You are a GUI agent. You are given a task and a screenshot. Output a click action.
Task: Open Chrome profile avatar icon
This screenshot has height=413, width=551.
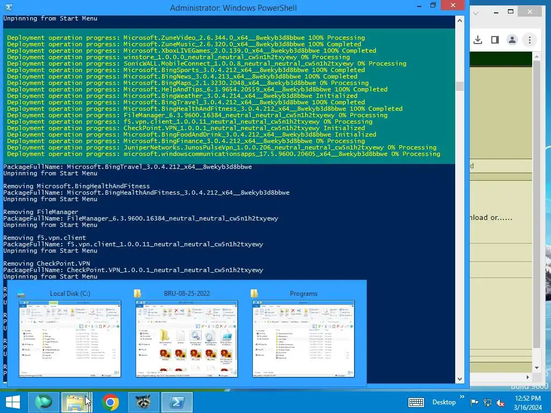point(512,40)
